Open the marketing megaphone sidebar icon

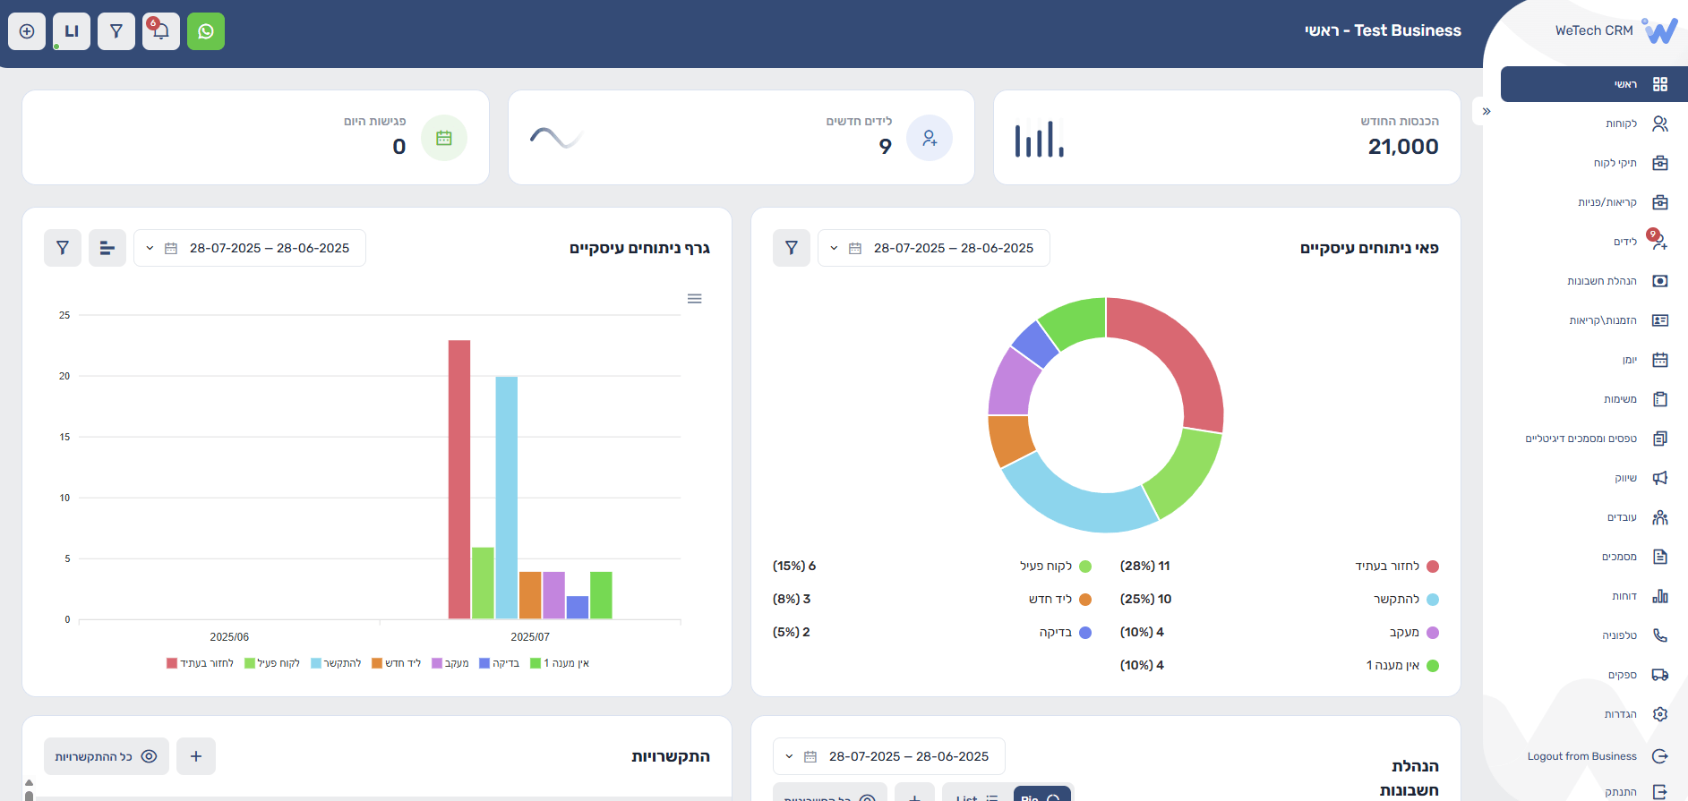point(1659,478)
